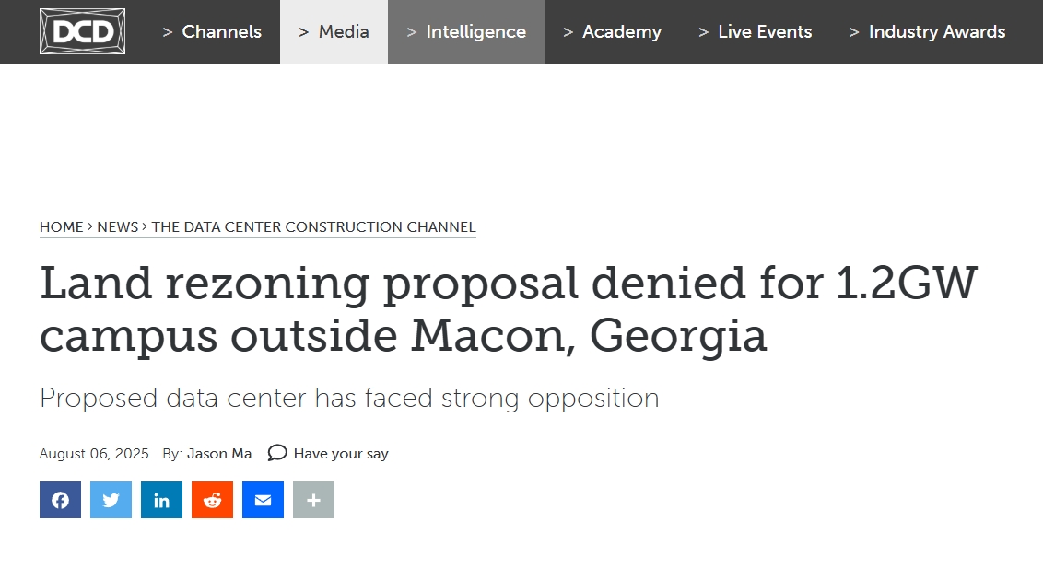Share article on Twitter
The height and width of the screenshot is (568, 1043).
[x=111, y=500]
